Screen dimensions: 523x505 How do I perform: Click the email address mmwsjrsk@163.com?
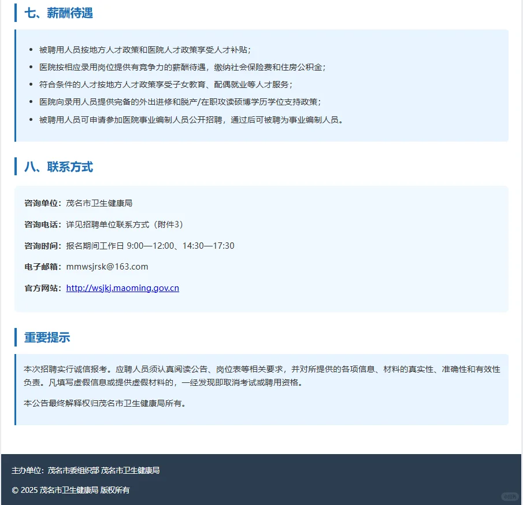(107, 266)
